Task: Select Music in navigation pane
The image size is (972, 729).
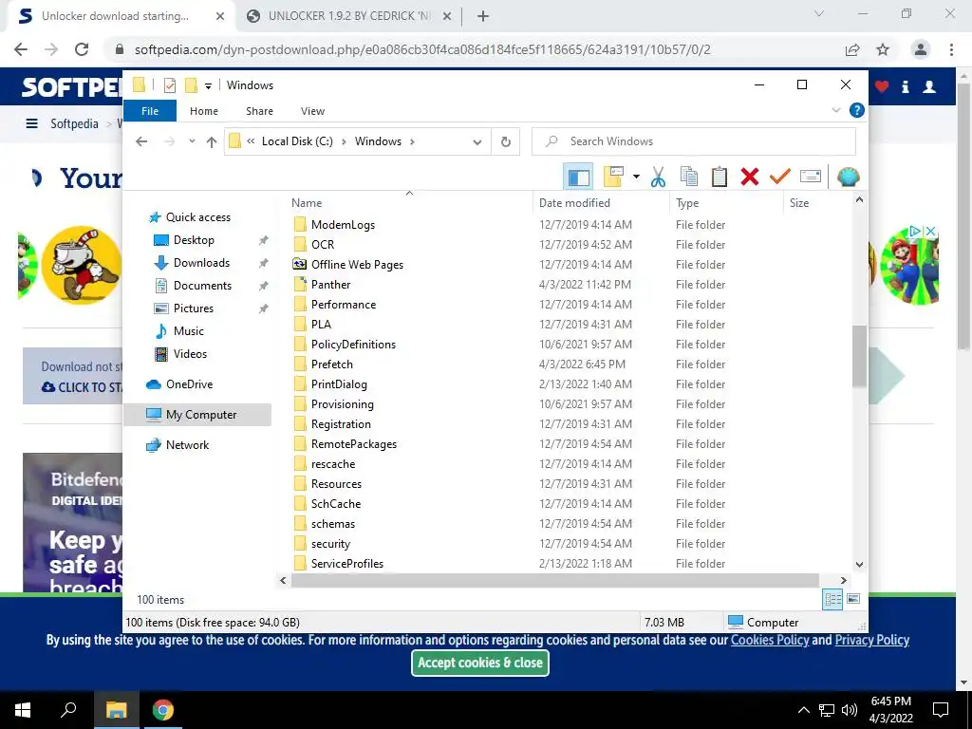Action: [x=189, y=331]
